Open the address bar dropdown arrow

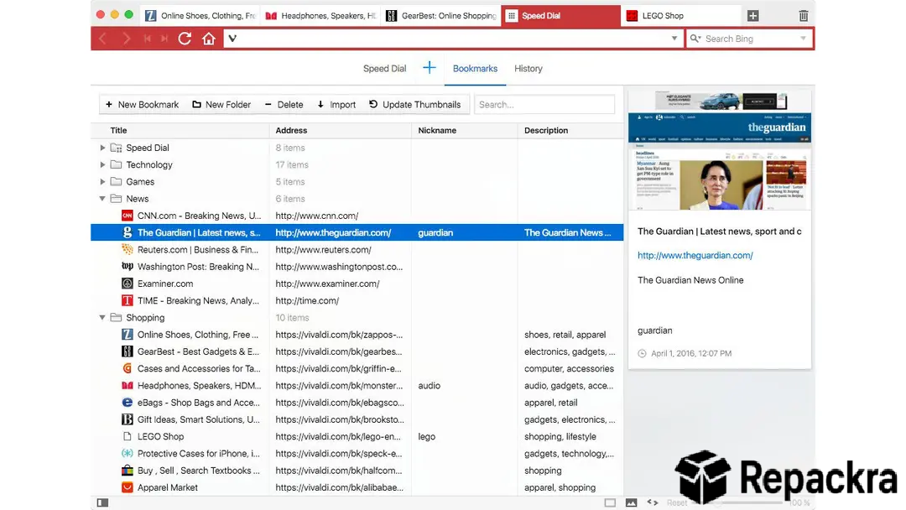[x=674, y=39]
